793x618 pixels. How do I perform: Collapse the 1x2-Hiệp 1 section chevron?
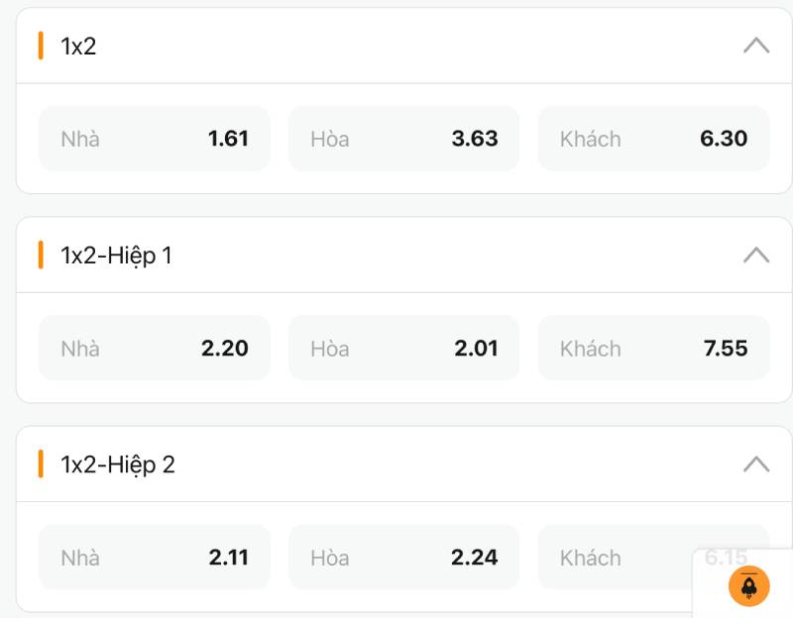click(x=756, y=255)
